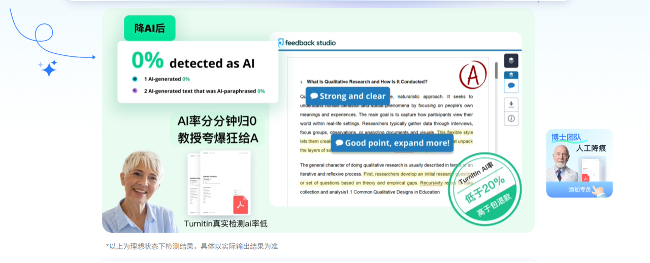
Task: Click the red circled A grade mark
Action: pos(473,76)
